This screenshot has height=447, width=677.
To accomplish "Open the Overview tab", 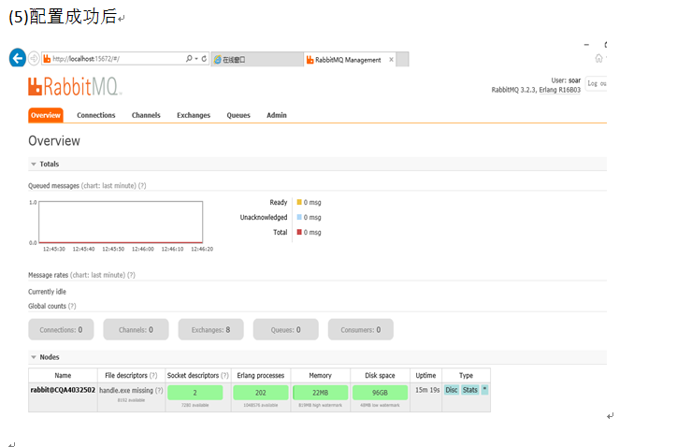I will point(46,115).
